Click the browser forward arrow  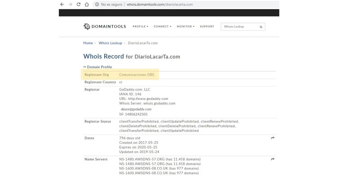tap(70, 4)
